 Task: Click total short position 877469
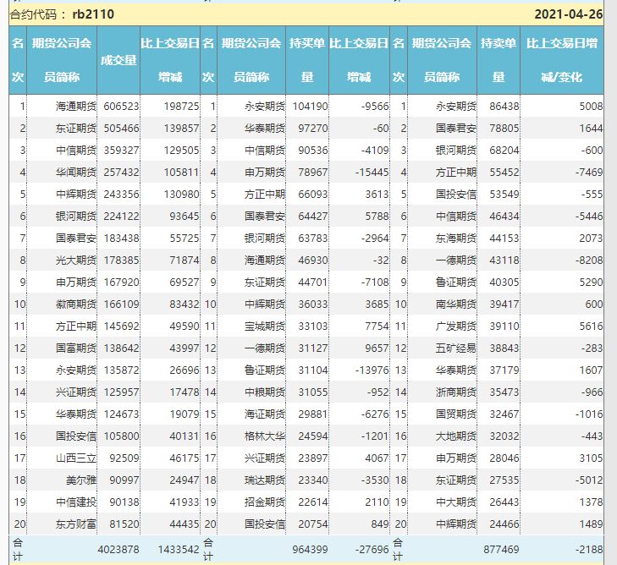coord(501,550)
